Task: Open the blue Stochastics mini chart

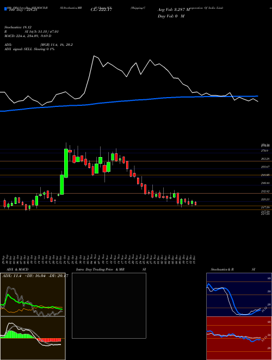Action: click(x=239, y=295)
